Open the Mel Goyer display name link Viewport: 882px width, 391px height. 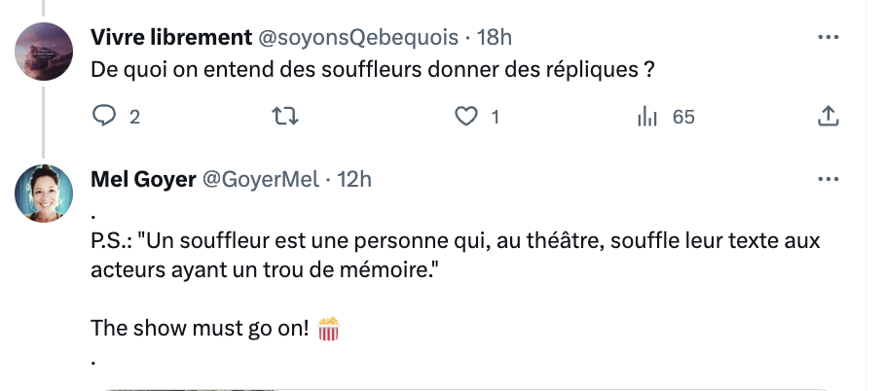click(x=142, y=180)
